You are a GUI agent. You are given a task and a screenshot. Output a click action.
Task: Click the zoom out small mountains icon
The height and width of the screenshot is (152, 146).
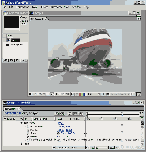point(93,148)
